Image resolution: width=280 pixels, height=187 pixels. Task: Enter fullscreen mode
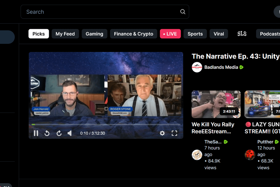174,133
